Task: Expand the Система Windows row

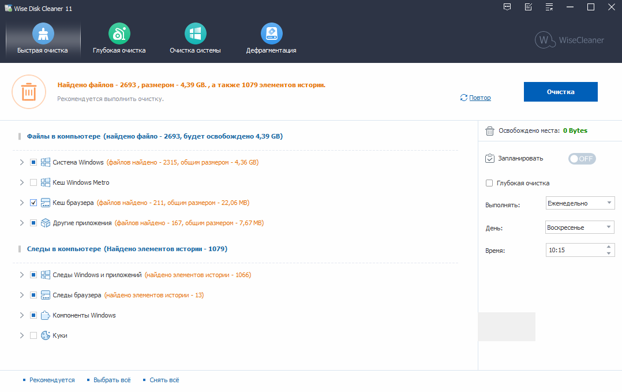Action: pos(22,162)
